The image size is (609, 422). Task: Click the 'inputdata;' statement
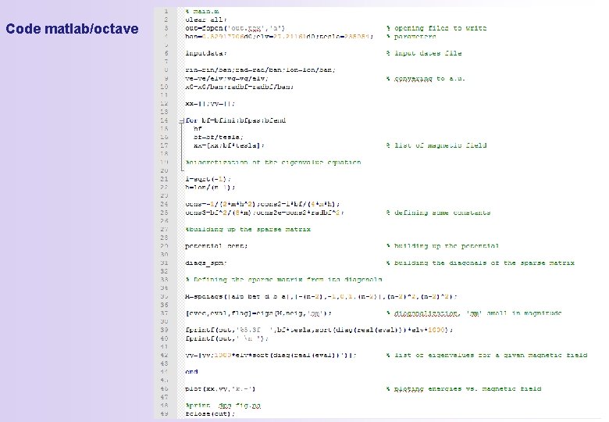tap(206, 53)
